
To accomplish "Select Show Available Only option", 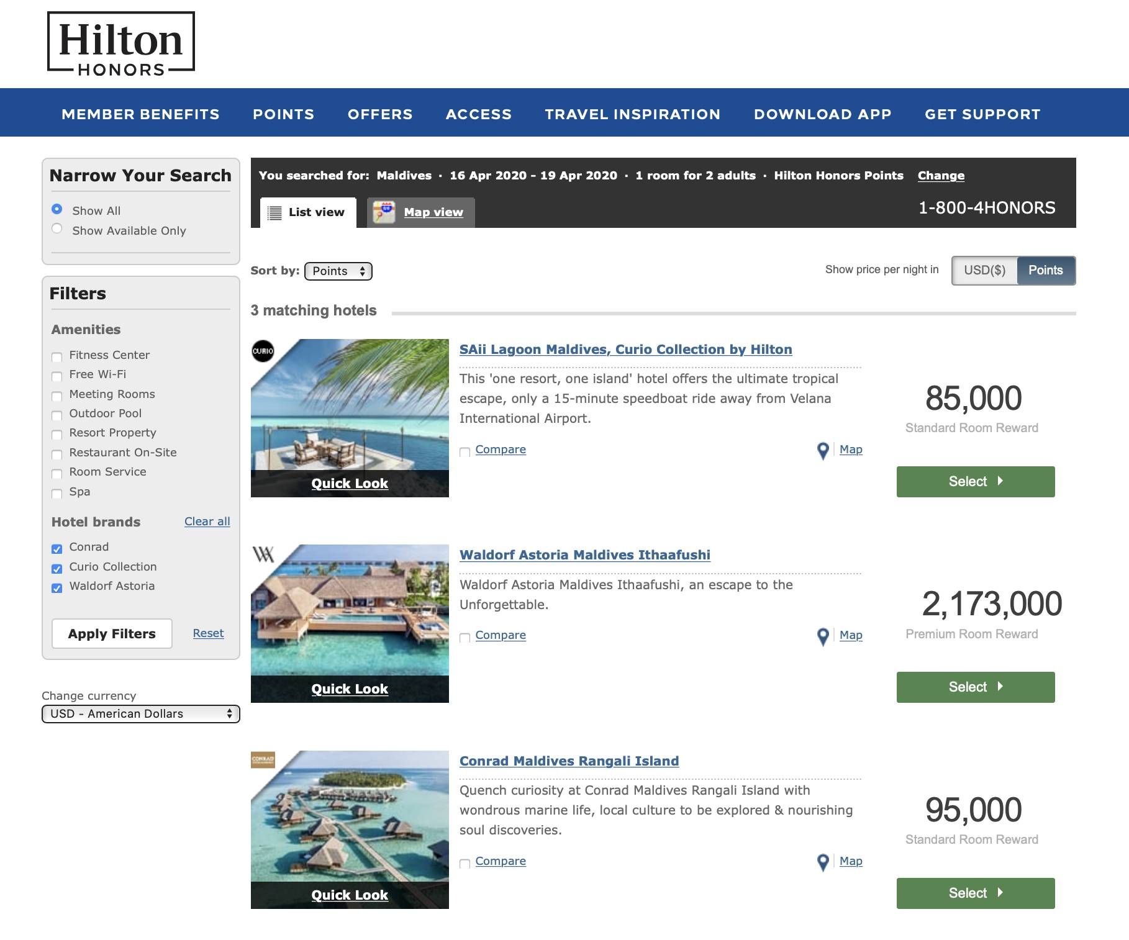I will (57, 228).
